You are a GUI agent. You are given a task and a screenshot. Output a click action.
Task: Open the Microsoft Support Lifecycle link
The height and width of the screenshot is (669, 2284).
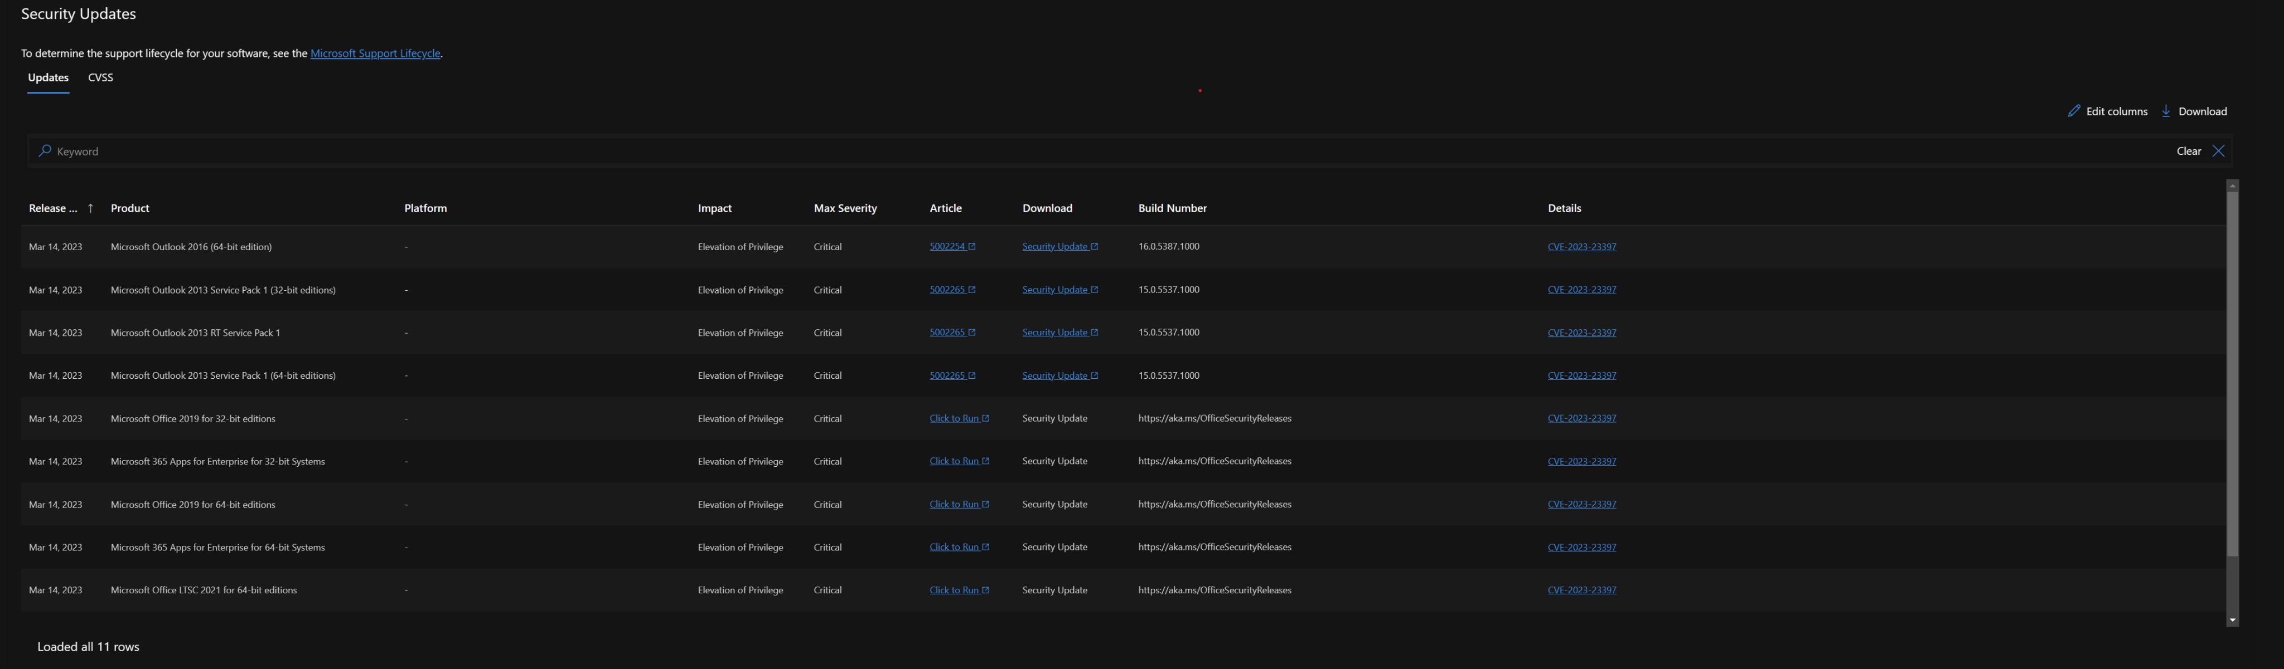click(x=375, y=54)
